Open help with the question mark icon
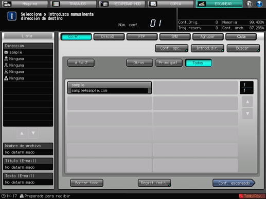Viewport: 266px width, 199px height. [x=259, y=4]
